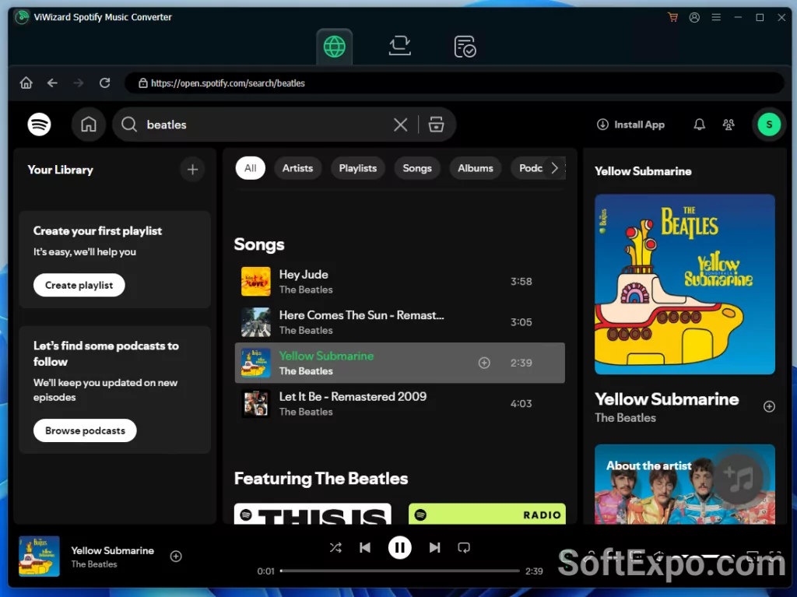
Task: Toggle shuffle playback
Action: tap(335, 547)
